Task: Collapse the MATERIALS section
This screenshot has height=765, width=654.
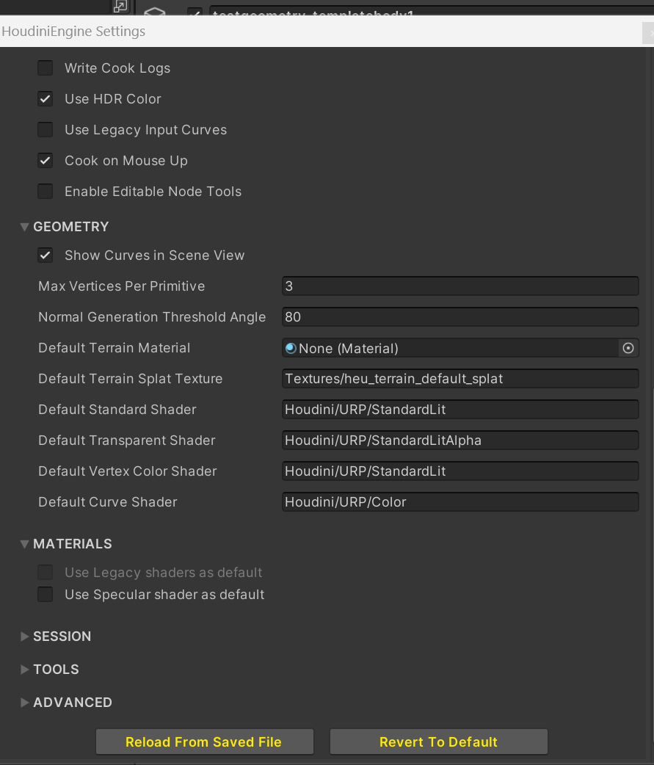Action: click(x=25, y=543)
